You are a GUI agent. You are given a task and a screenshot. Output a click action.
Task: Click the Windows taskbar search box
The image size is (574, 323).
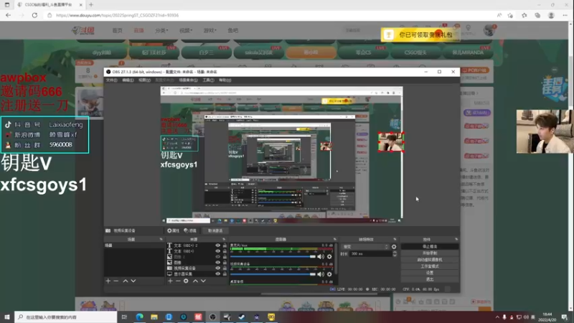[66, 317]
